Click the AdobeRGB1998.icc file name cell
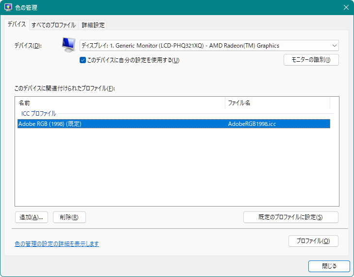354x277 pixels. click(252, 124)
